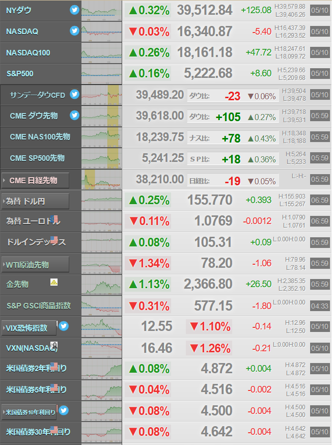Click the 2年利回り yield 4.872

click(216, 369)
